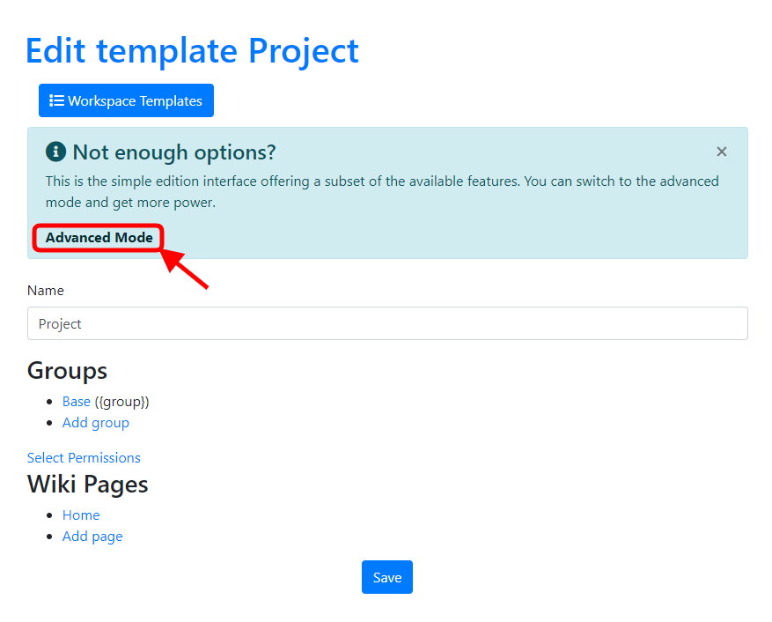Image resolution: width=772 pixels, height=622 pixels.
Task: Click the simple edition description text
Action: coord(382,192)
